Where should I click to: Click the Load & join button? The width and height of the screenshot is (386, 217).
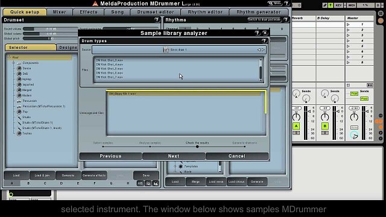pyautogui.click(x=42, y=175)
